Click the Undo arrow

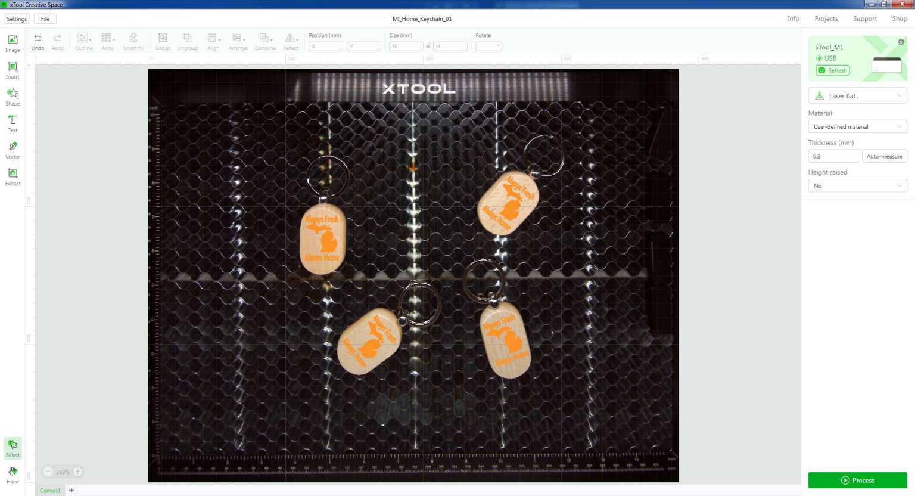point(38,41)
